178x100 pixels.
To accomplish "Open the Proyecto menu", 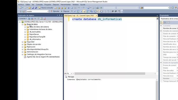I will (48, 4).
